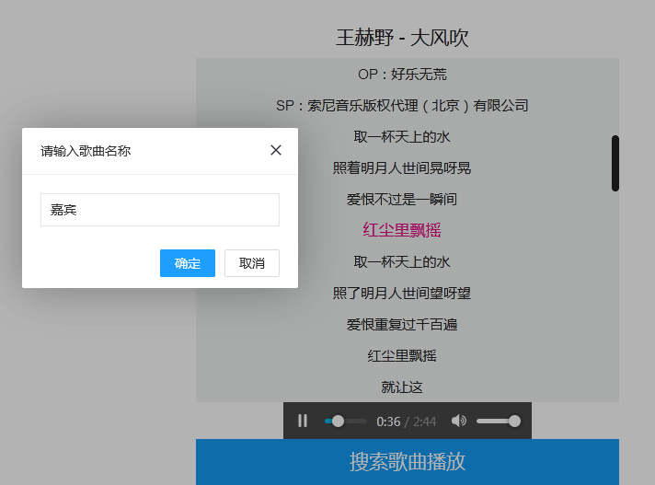Viewport: 655px width, 485px height.
Task: Focus the song name input containing 嘉宾
Action: pyautogui.click(x=160, y=210)
